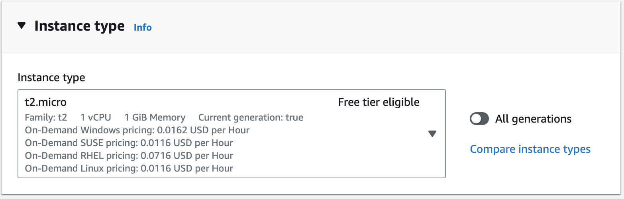
Task: Click the All generations label text
Action: pos(533,119)
